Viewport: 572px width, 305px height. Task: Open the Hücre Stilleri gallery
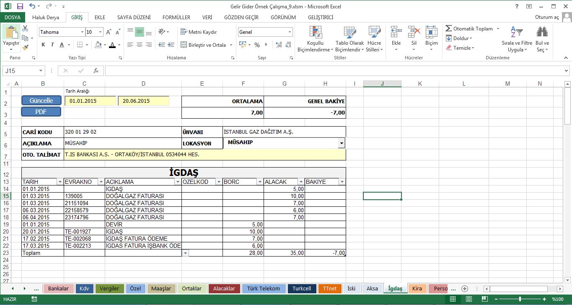(x=374, y=38)
